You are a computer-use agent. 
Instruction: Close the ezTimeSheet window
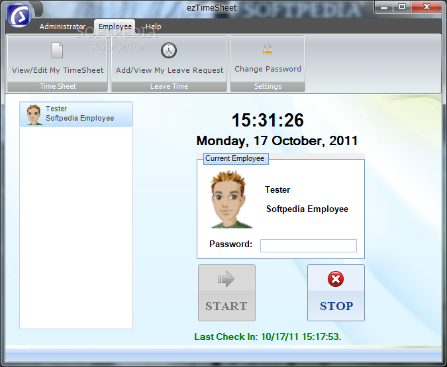426,7
